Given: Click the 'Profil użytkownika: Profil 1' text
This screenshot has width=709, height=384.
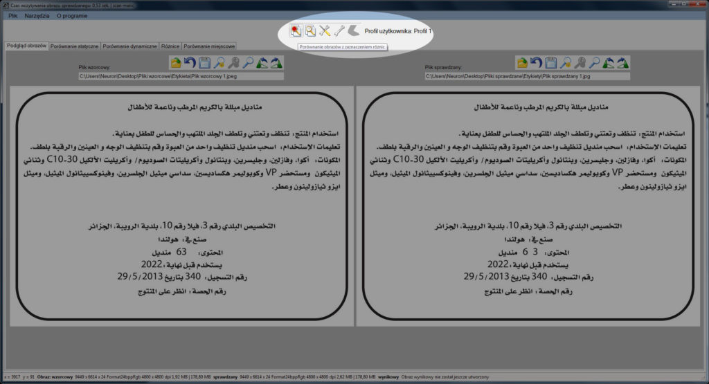Looking at the screenshot, I should [398, 31].
